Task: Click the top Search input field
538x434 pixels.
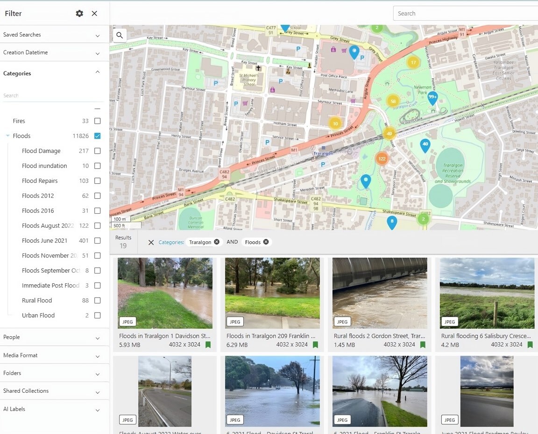Action: pos(465,14)
